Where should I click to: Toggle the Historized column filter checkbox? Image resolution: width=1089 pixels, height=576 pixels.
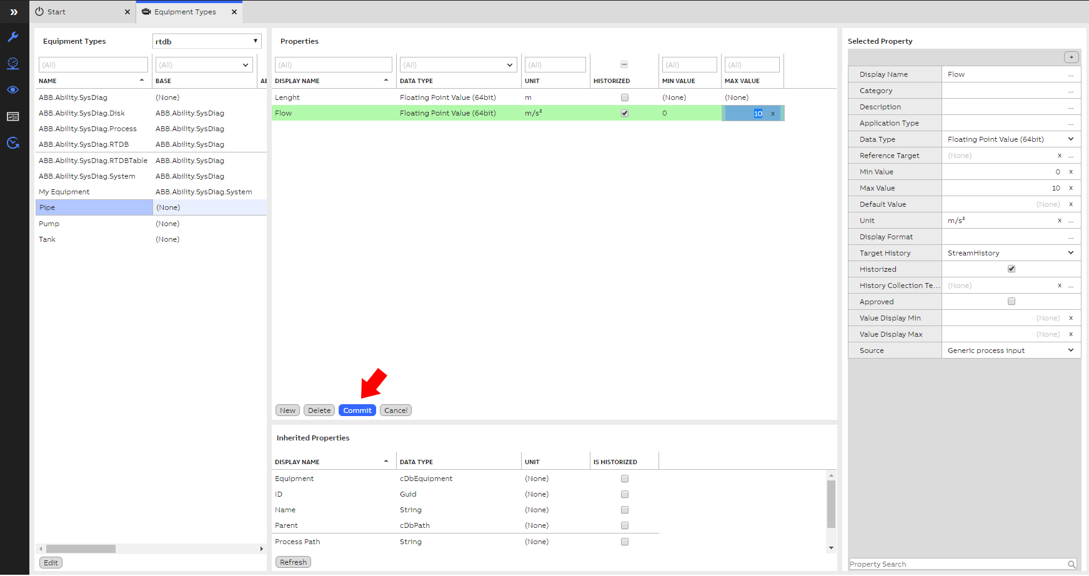coord(624,64)
